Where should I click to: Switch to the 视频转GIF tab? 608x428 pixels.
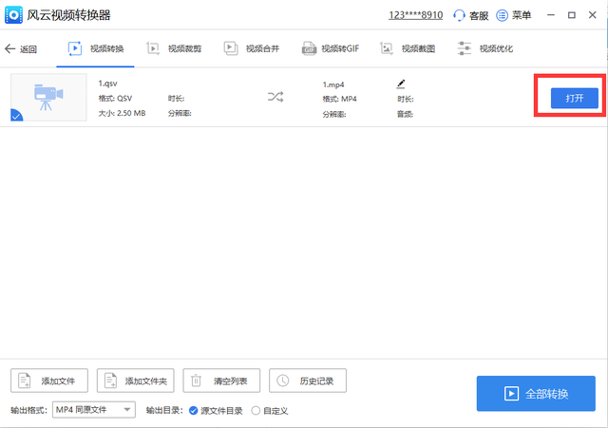point(331,48)
